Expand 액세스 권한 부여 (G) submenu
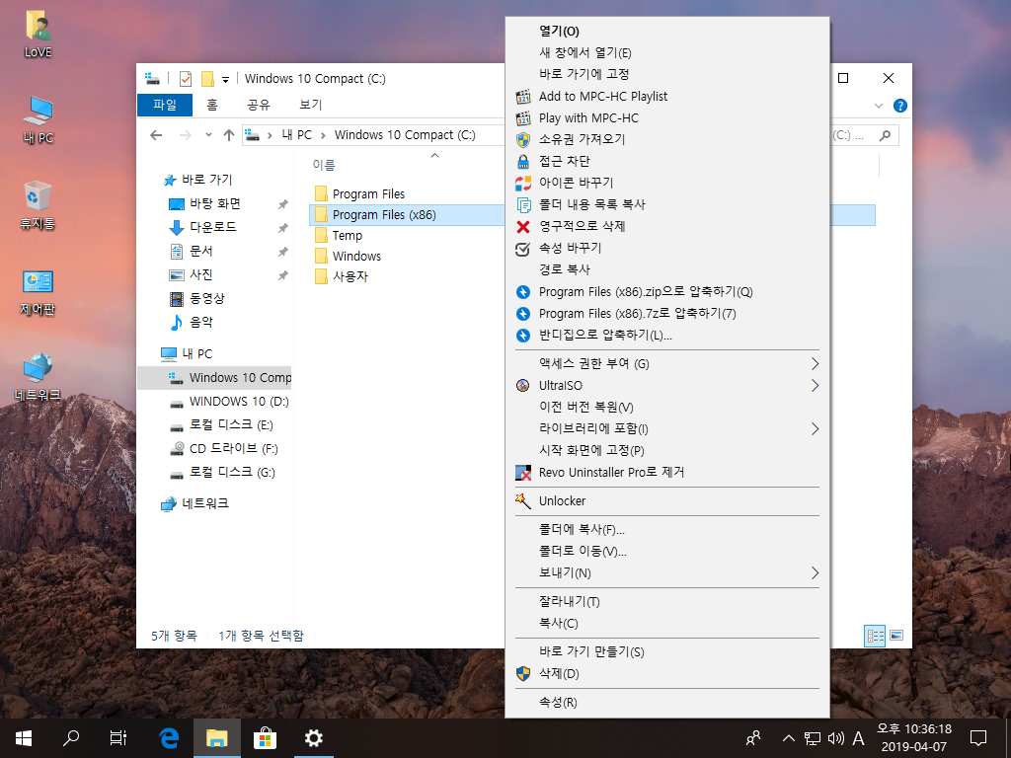This screenshot has width=1011, height=758. 667,364
